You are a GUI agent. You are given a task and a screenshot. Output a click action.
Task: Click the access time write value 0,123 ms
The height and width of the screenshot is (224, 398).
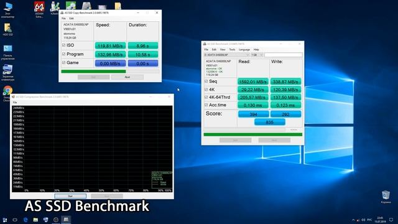[x=285, y=105]
